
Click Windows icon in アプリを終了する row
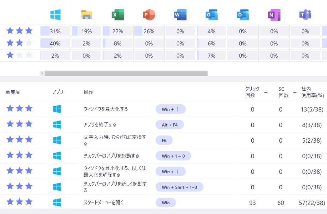pos(57,125)
